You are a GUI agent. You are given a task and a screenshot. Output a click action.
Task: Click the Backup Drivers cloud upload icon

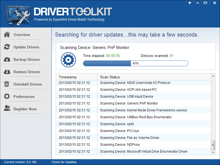click(7, 59)
